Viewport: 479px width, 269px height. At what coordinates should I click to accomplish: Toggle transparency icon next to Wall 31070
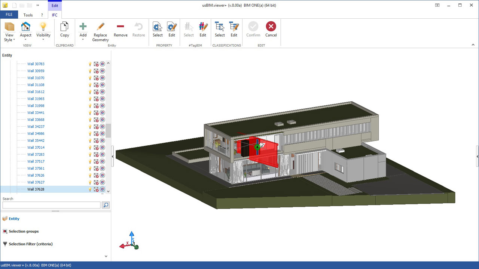point(95,78)
